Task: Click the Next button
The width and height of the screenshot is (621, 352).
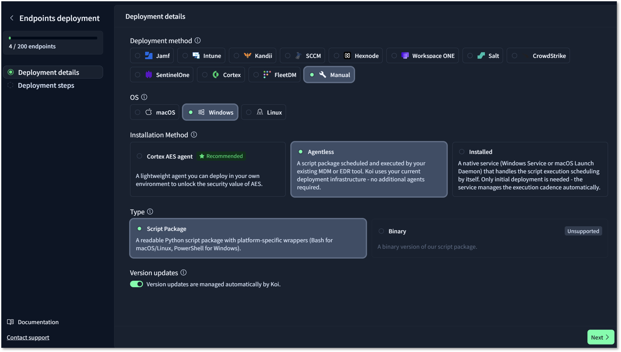Action: 600,337
